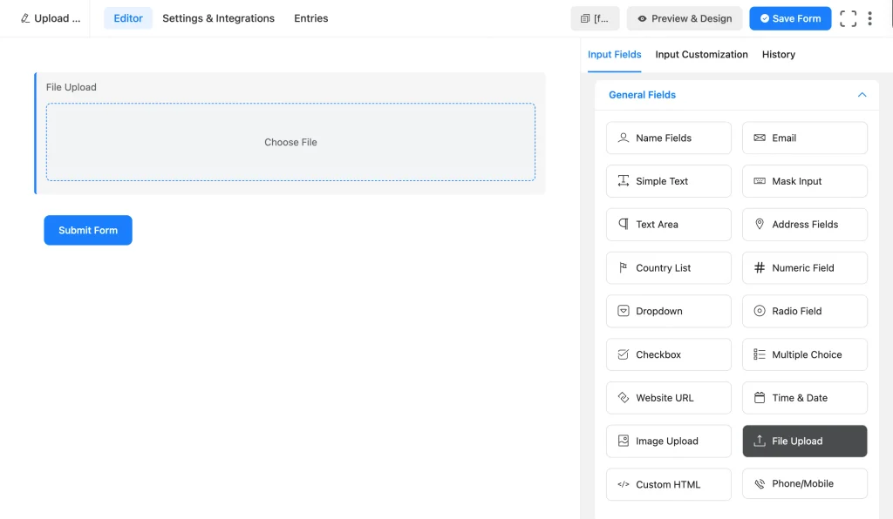Click the Mask Input keyboard icon
893x519 pixels.
pos(760,181)
